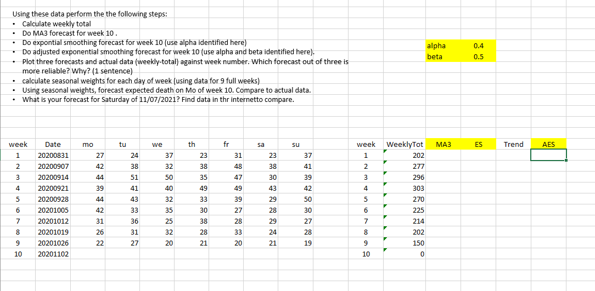Image resolution: width=595 pixels, height=291 pixels.
Task: Click the Date column header cell
Action: [x=53, y=144]
